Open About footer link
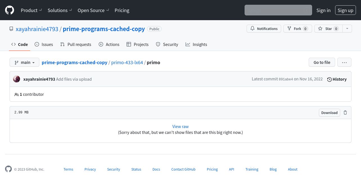The image size is (361, 186). point(293,169)
